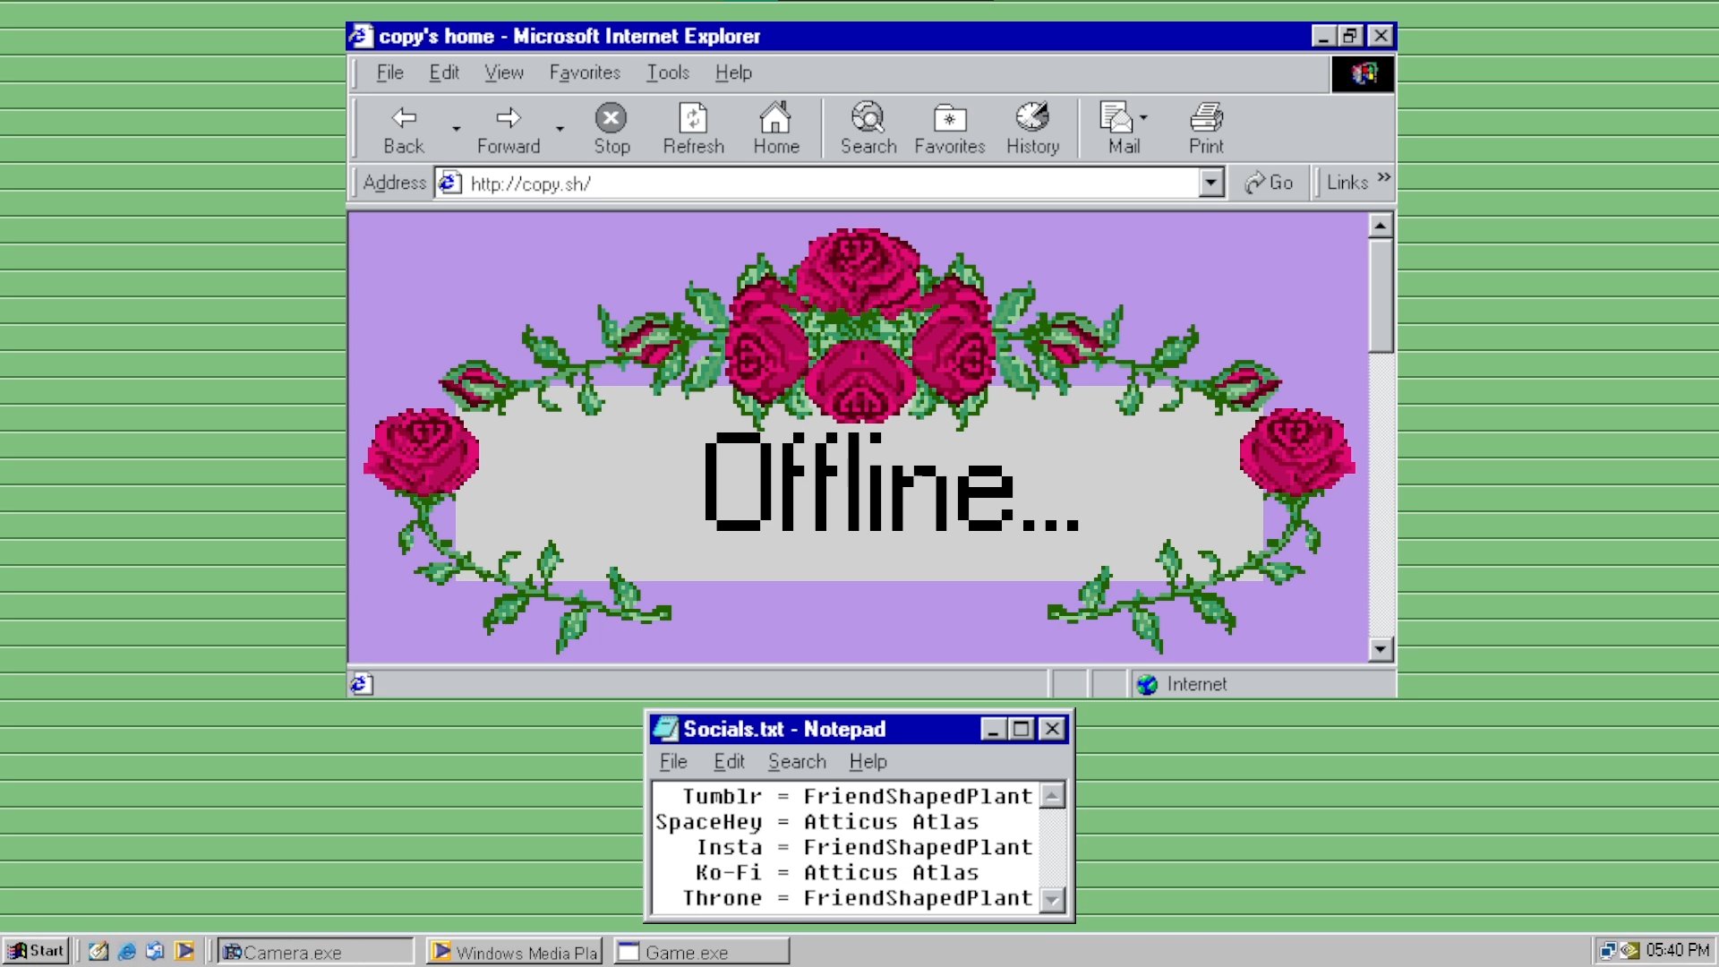The height and width of the screenshot is (967, 1719).
Task: Click the page icon in the Address bar
Action: (x=449, y=183)
